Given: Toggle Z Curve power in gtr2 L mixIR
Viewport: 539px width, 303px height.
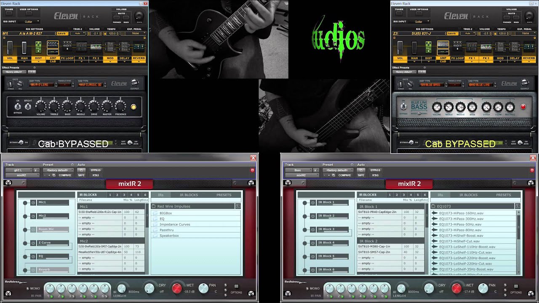Looking at the screenshot, I should click(33, 243).
